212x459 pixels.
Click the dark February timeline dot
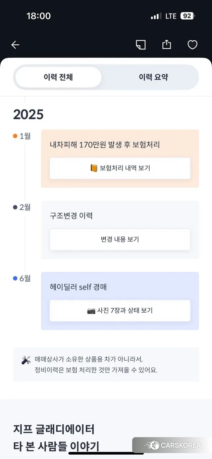15,207
